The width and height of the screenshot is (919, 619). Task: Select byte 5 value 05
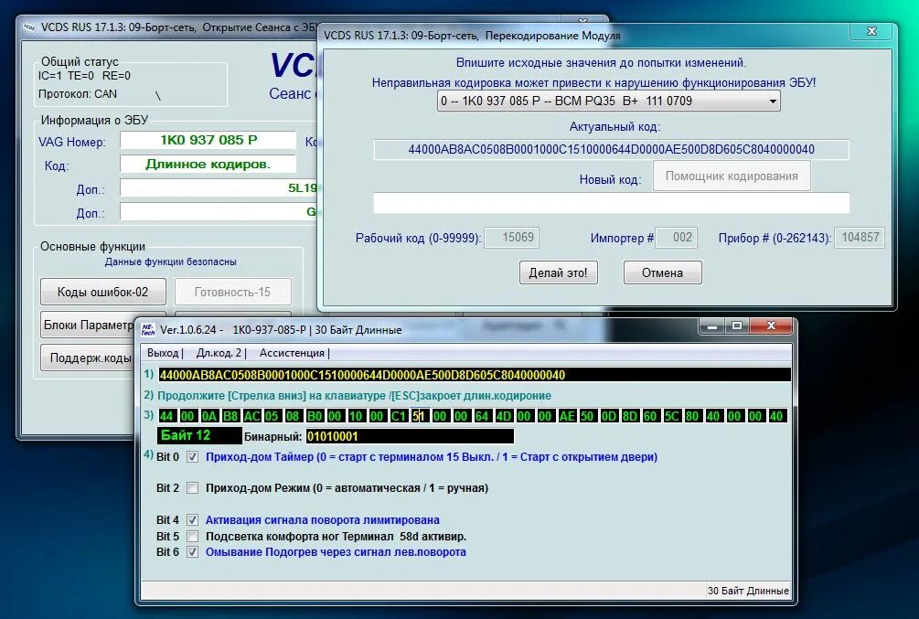[x=272, y=416]
